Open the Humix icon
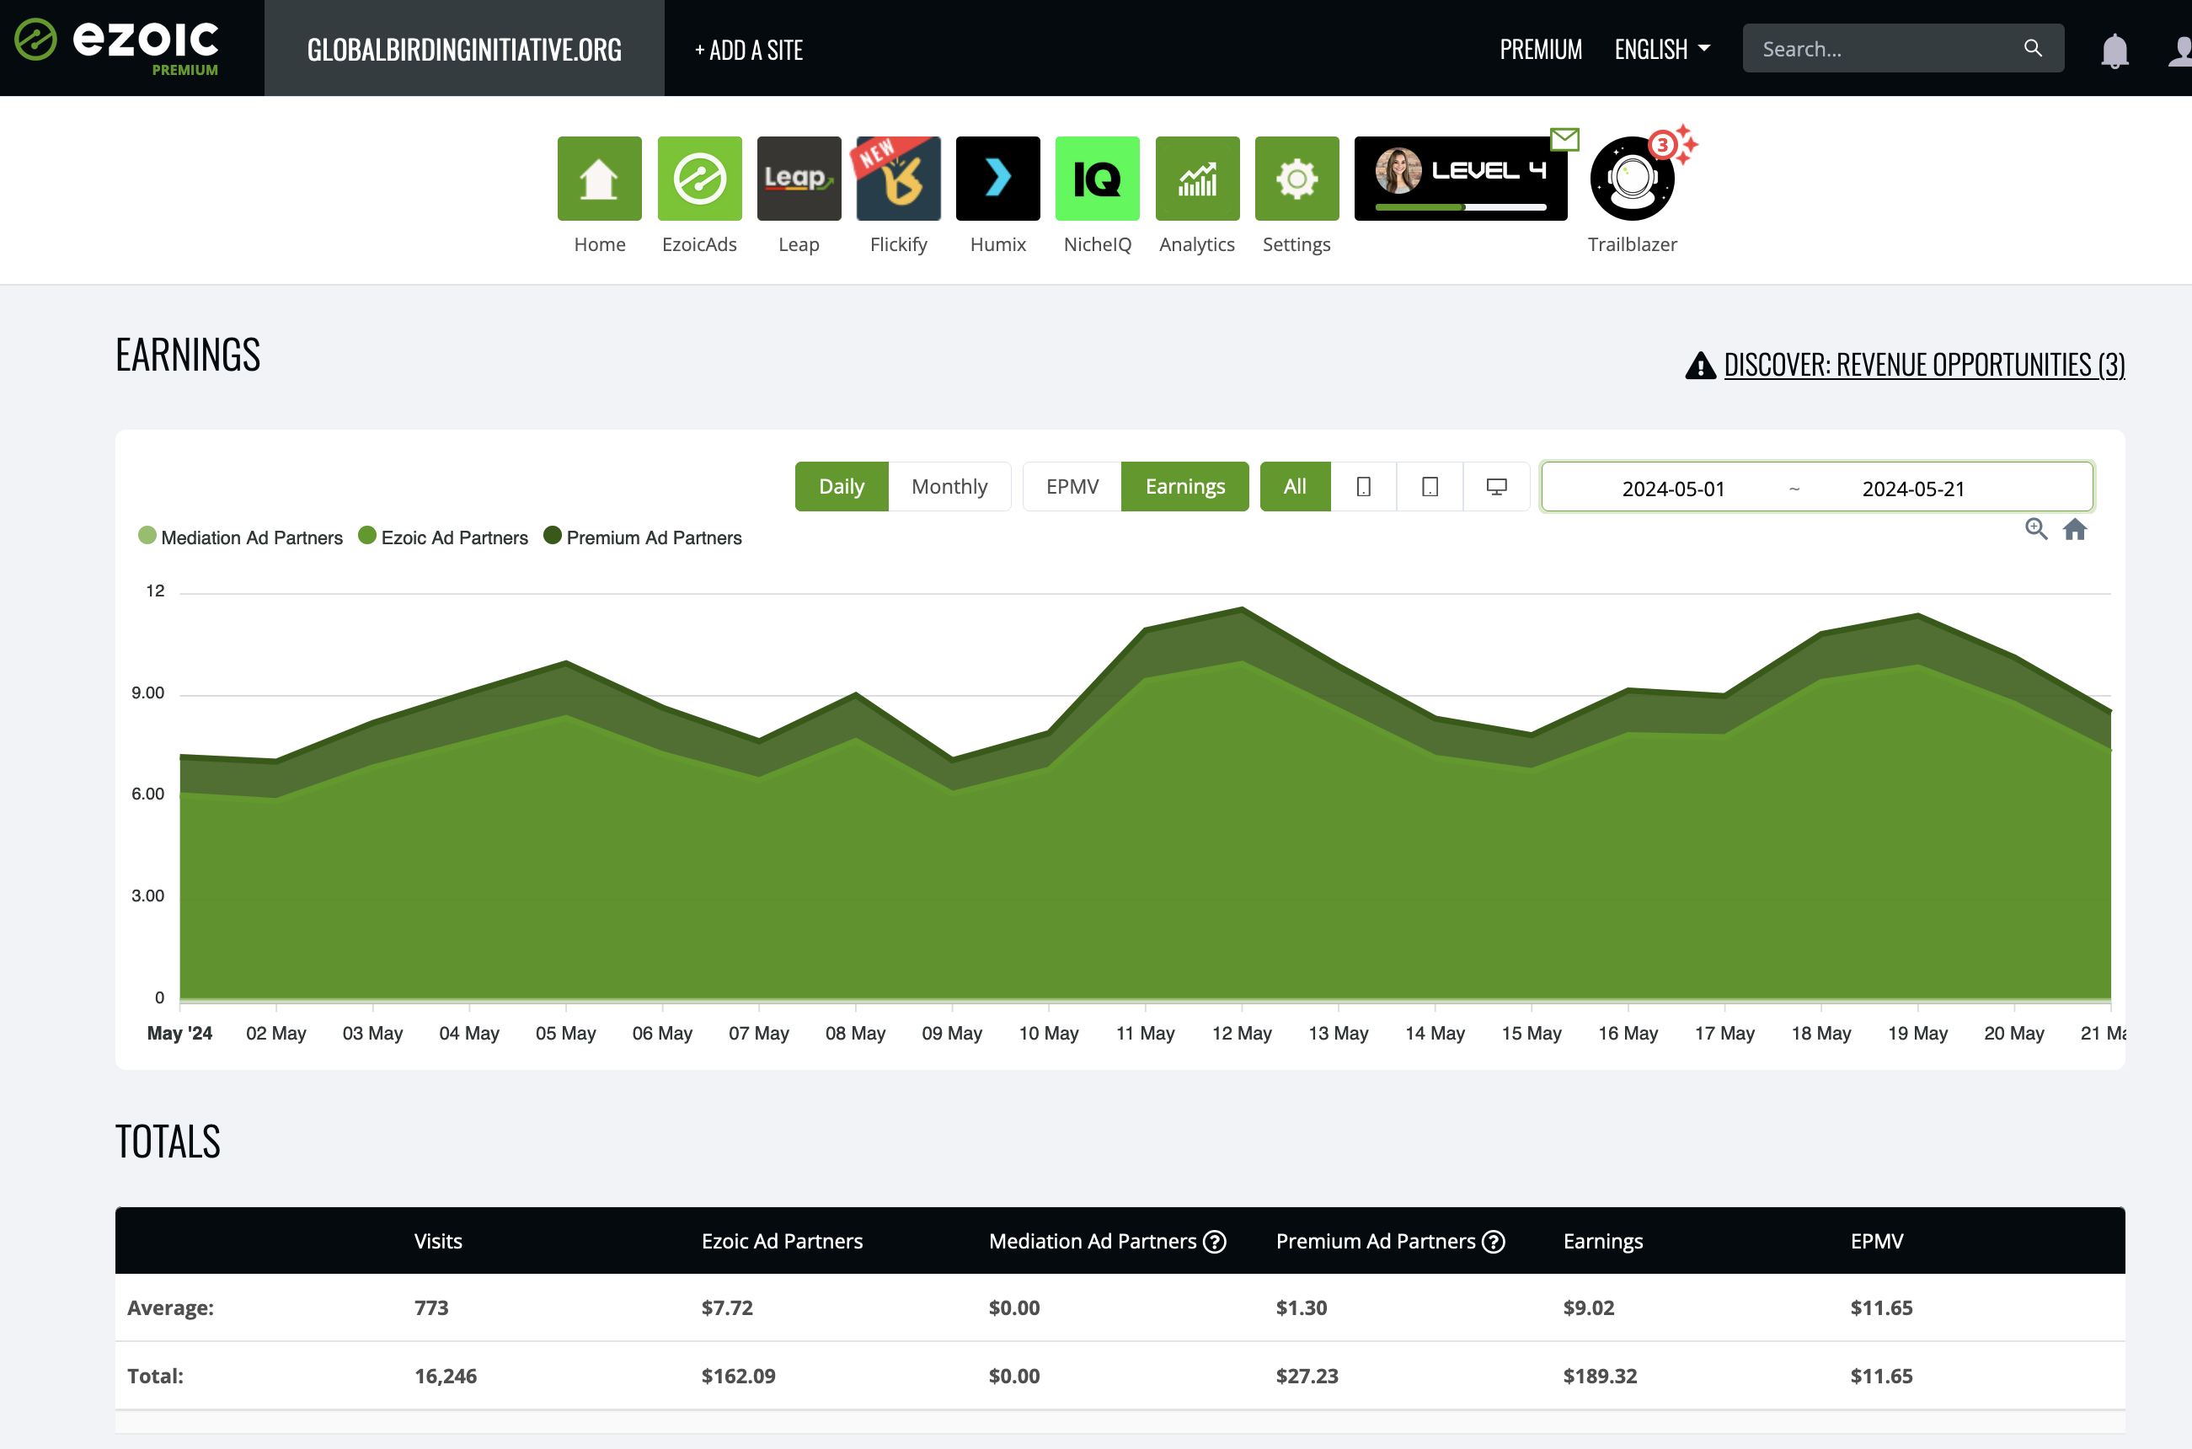 point(998,179)
